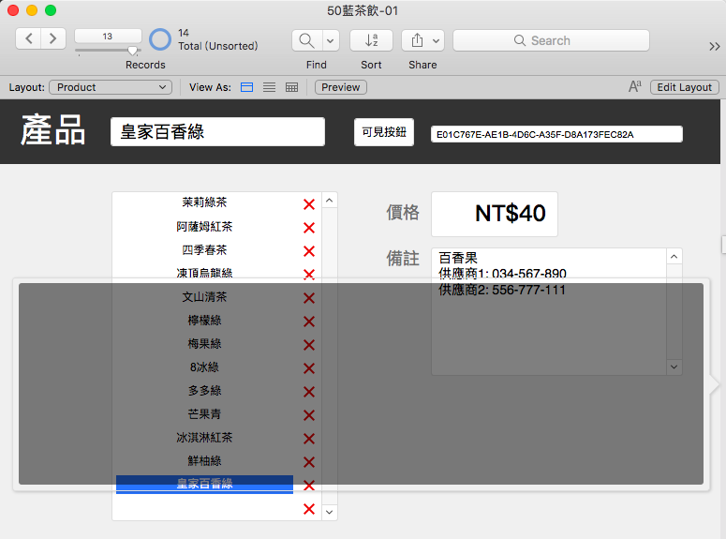Delete the 8冰綠 row with red X
Screen dimensions: 726x539
[309, 368]
